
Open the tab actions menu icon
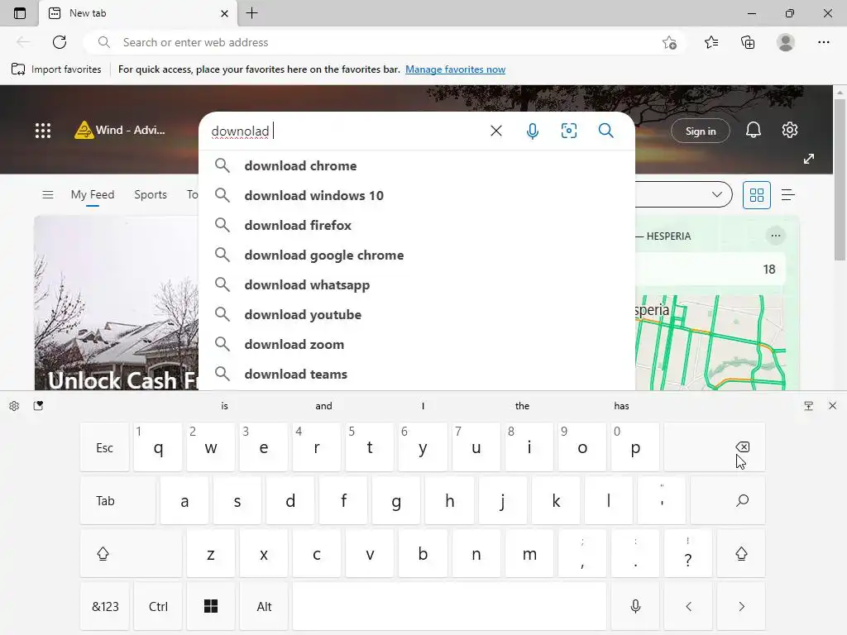[x=20, y=13]
